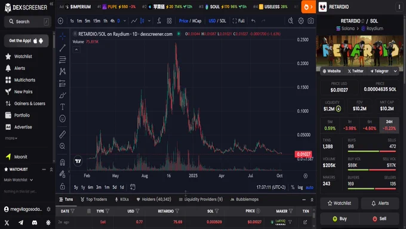406x229 pixels.
Task: Click the Get the App button
Action: pyautogui.click(x=26, y=41)
